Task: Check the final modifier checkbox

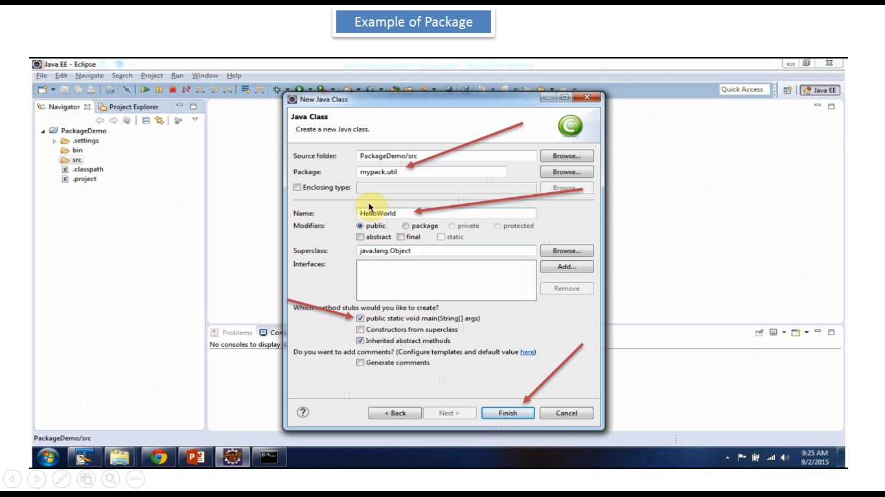Action: tap(400, 237)
